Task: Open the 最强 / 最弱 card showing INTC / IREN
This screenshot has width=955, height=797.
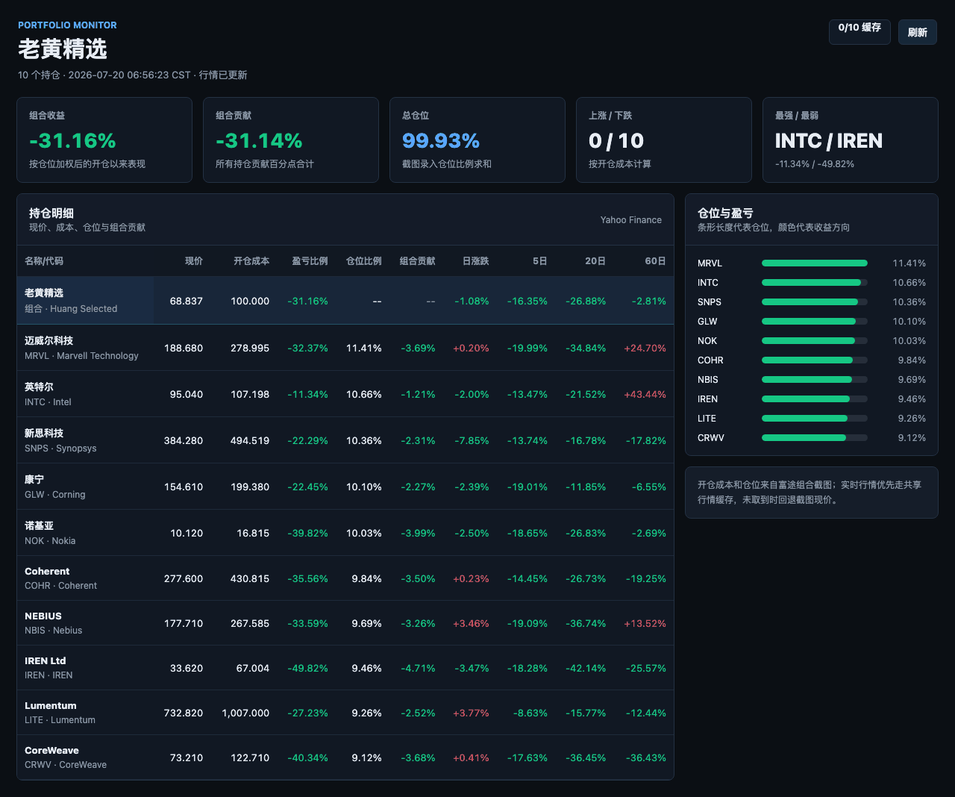Action: [x=851, y=140]
